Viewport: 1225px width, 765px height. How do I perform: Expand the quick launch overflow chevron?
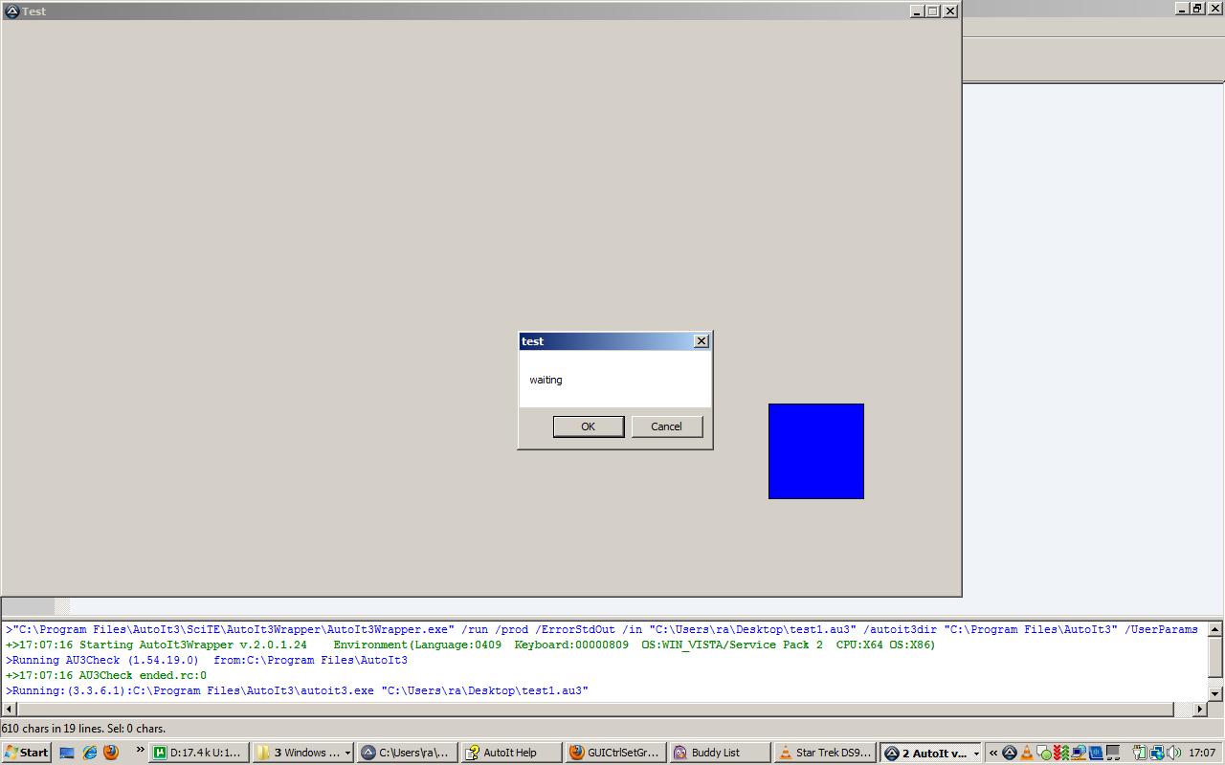140,750
